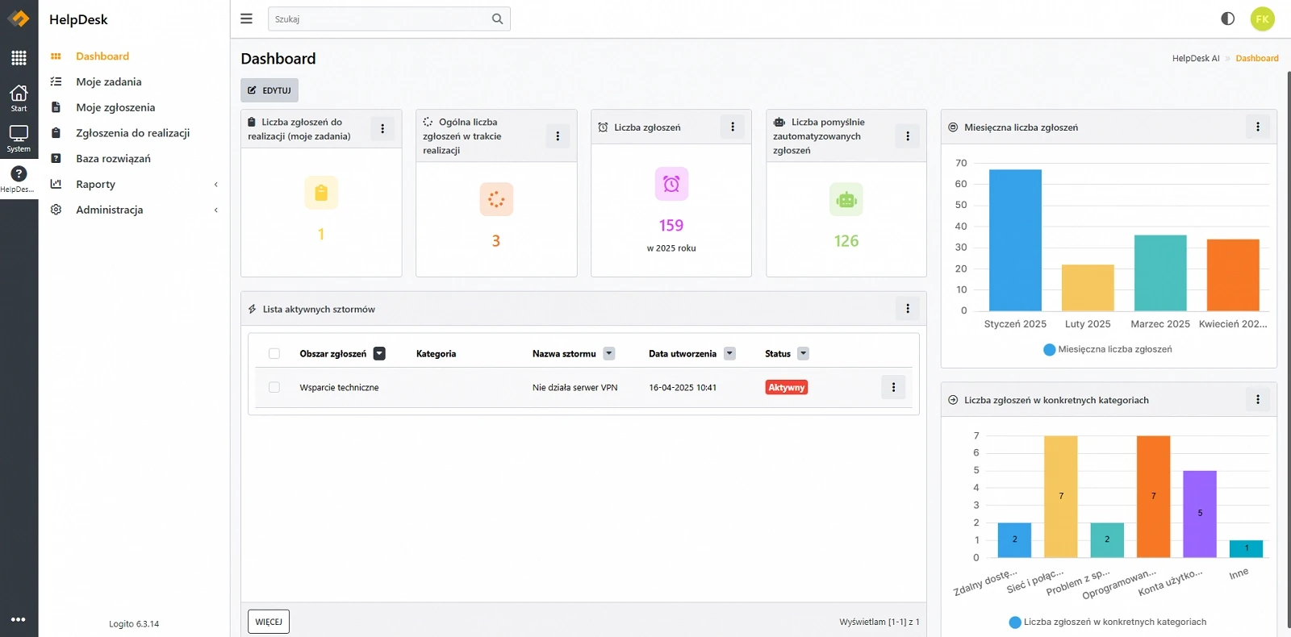Click the number 126 automated tickets value
Image resolution: width=1291 pixels, height=637 pixels.
(x=846, y=240)
